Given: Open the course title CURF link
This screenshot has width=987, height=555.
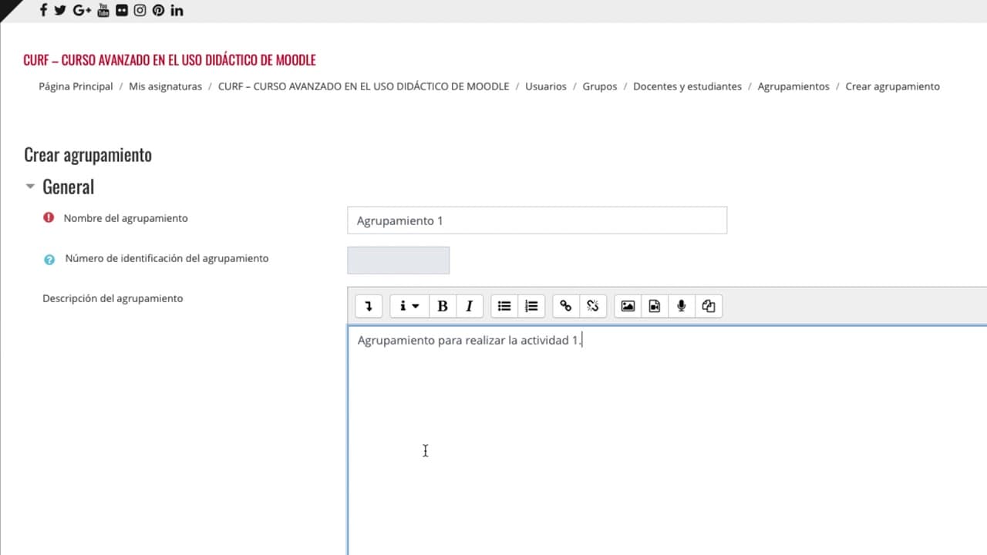Looking at the screenshot, I should [170, 60].
